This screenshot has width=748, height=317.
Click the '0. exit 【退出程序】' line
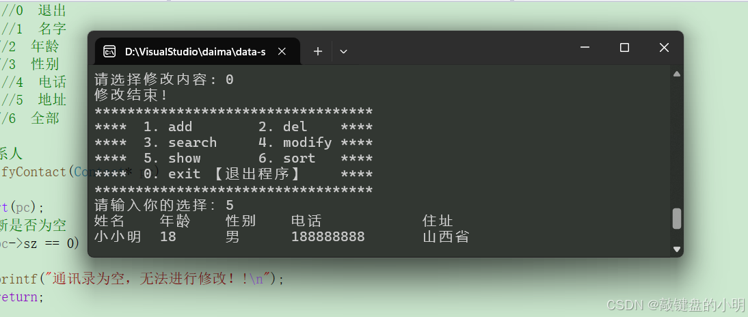click(x=222, y=174)
